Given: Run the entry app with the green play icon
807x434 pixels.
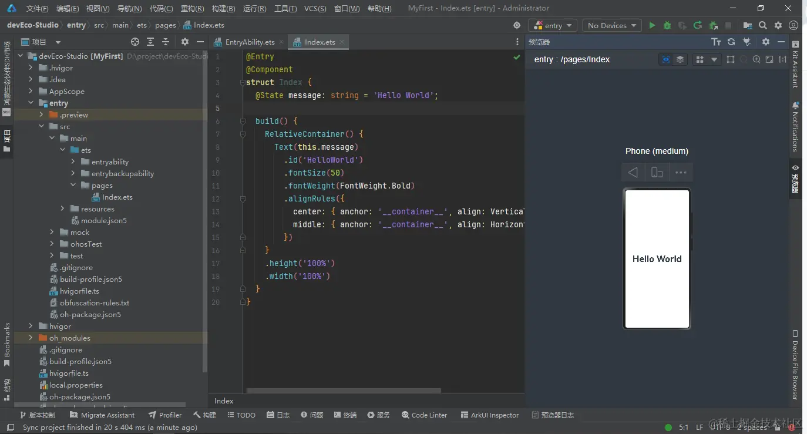Looking at the screenshot, I should tap(652, 25).
